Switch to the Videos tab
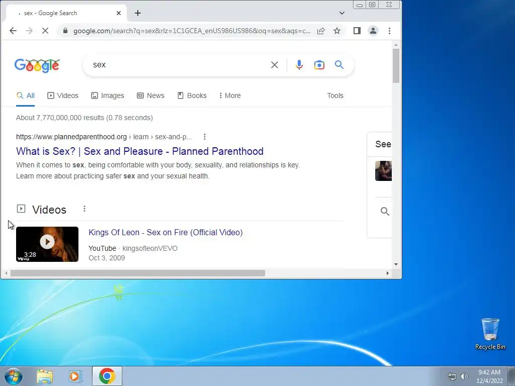 pyautogui.click(x=63, y=95)
